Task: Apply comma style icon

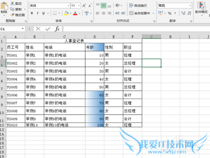Action: (175, 13)
